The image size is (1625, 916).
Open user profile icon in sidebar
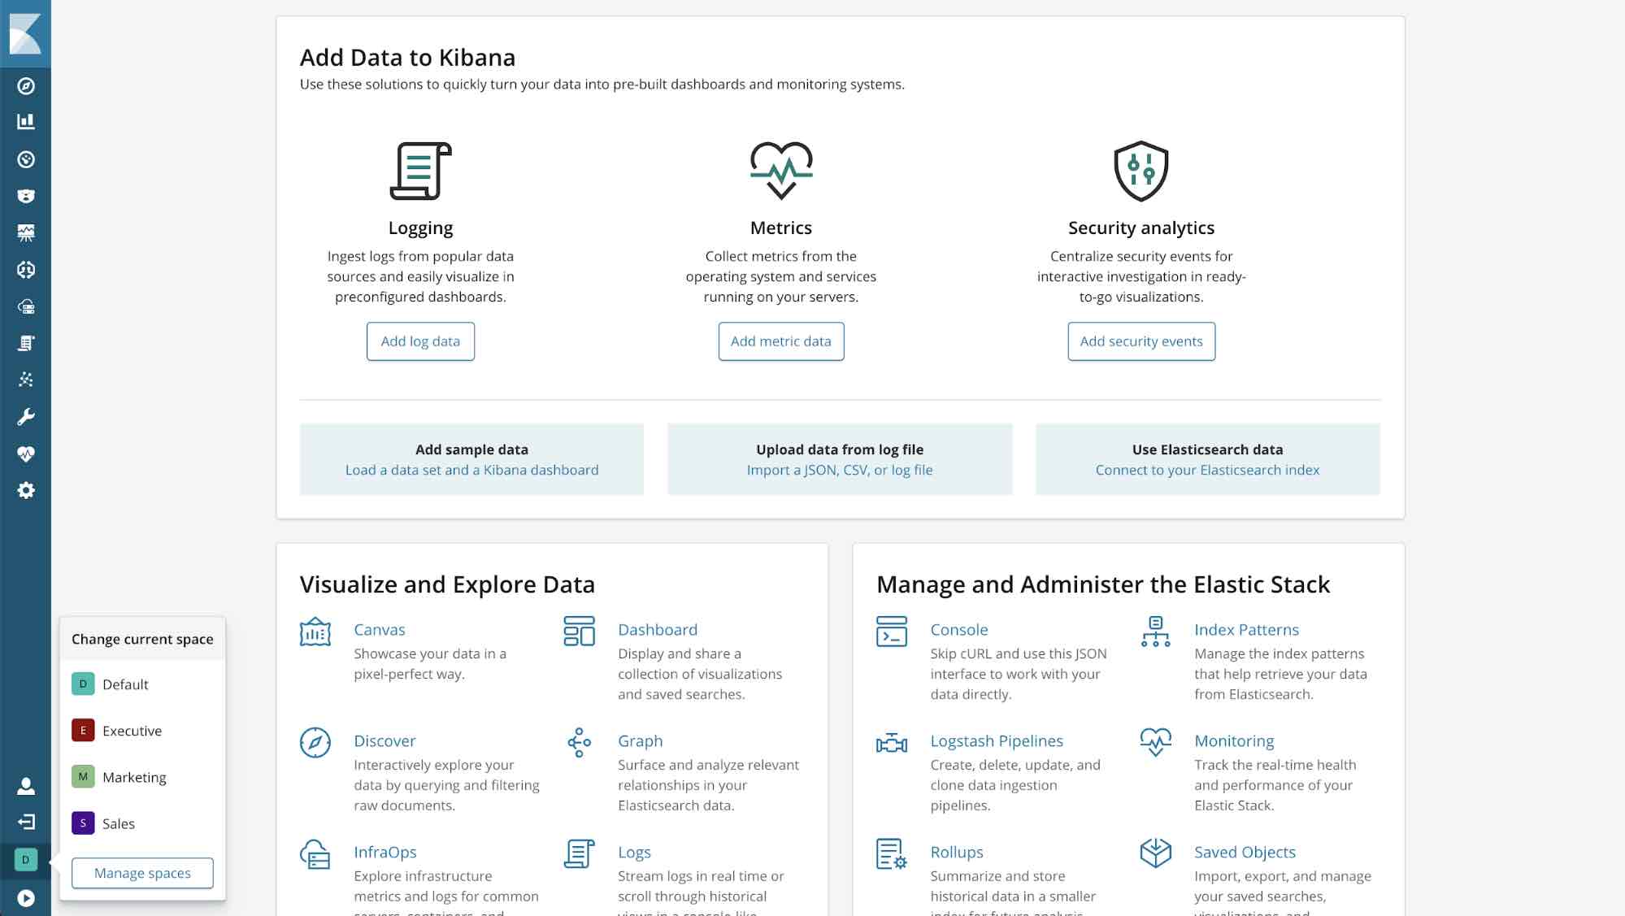pos(26,786)
